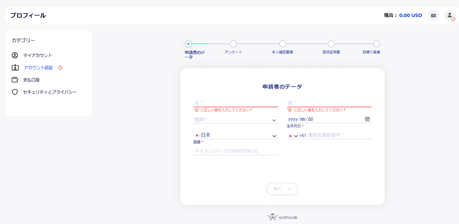Viewport: 459px width, 224px height.
Task: Open マイアカウント menu item
Action: [38, 55]
